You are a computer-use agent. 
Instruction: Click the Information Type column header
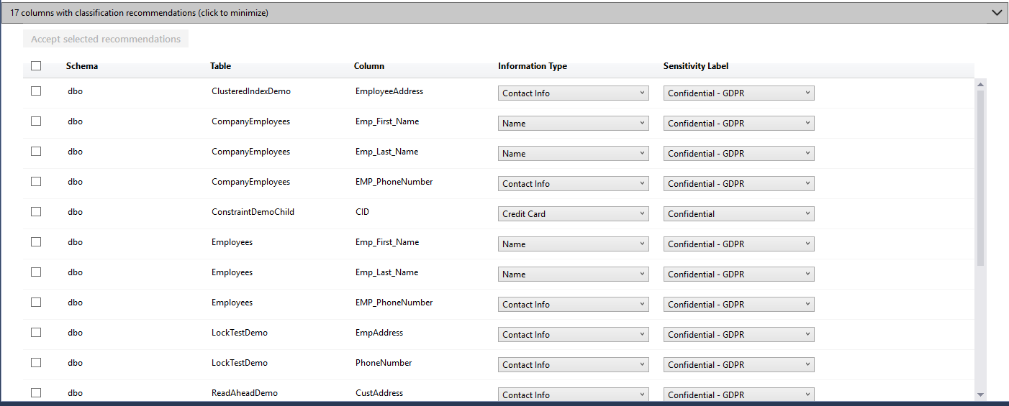[532, 66]
